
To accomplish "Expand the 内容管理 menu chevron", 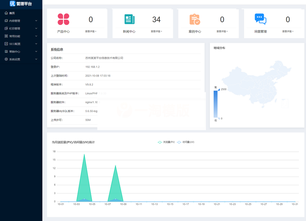I will point(36,21).
